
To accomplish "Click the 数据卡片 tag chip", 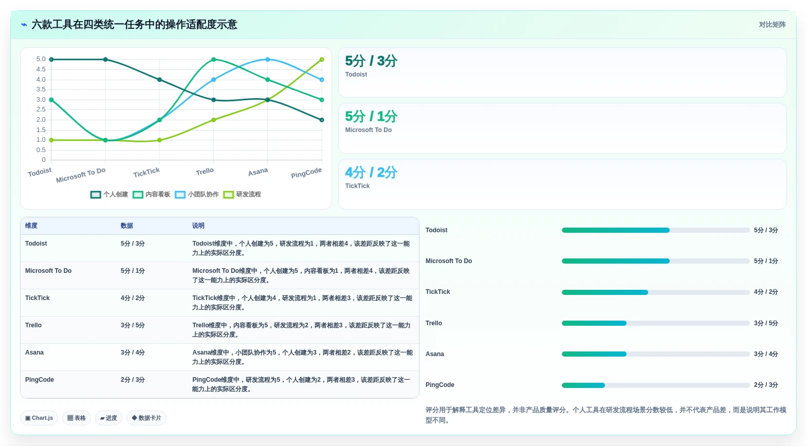I will [146, 418].
